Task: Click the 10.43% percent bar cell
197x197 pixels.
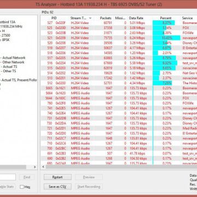Action: click(x=166, y=38)
